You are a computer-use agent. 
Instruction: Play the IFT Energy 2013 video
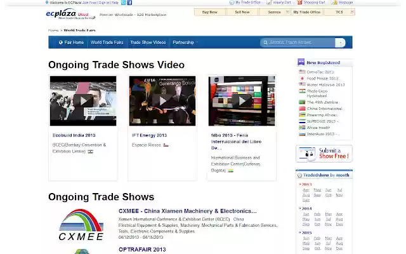(162, 101)
